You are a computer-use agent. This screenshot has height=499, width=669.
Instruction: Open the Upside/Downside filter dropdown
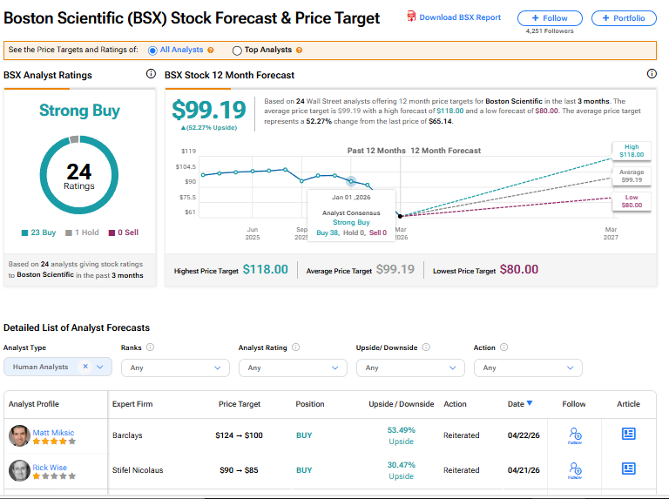(410, 368)
